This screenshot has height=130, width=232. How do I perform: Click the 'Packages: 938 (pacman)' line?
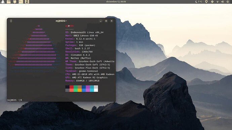pyautogui.click(x=80, y=45)
